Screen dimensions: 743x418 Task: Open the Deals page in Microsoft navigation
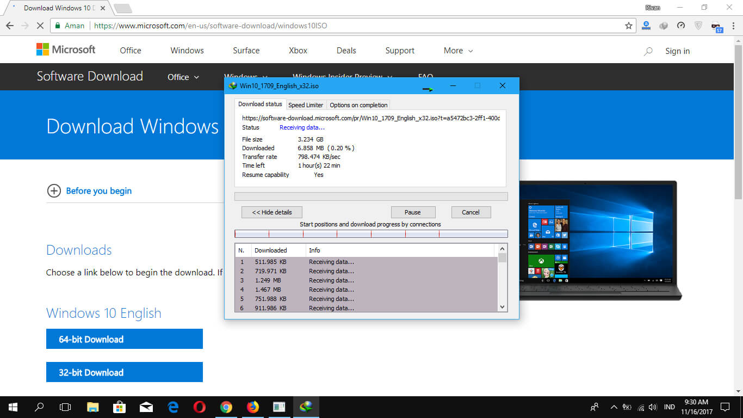point(346,51)
